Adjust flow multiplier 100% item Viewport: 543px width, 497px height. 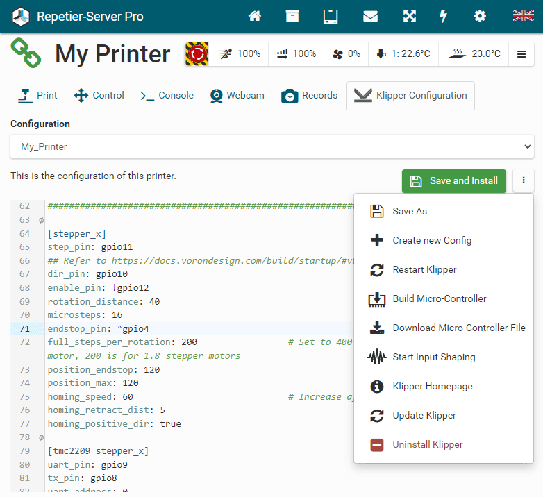(x=296, y=53)
